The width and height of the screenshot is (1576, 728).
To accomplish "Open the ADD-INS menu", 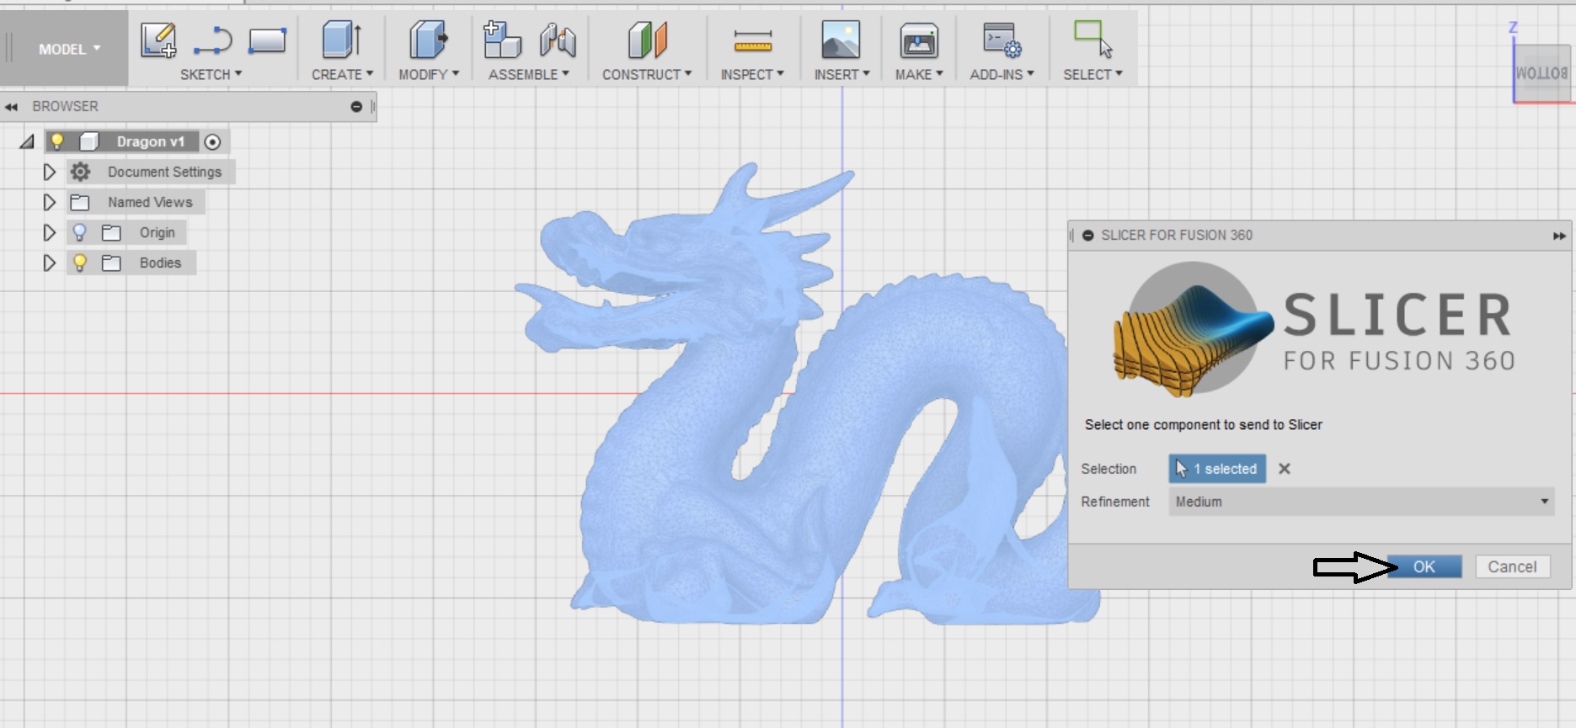I will point(1002,74).
